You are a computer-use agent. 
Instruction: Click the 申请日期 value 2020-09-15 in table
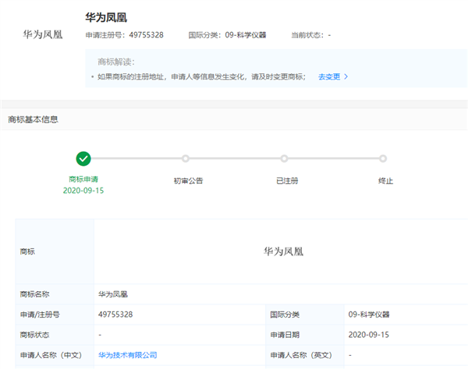369,335
